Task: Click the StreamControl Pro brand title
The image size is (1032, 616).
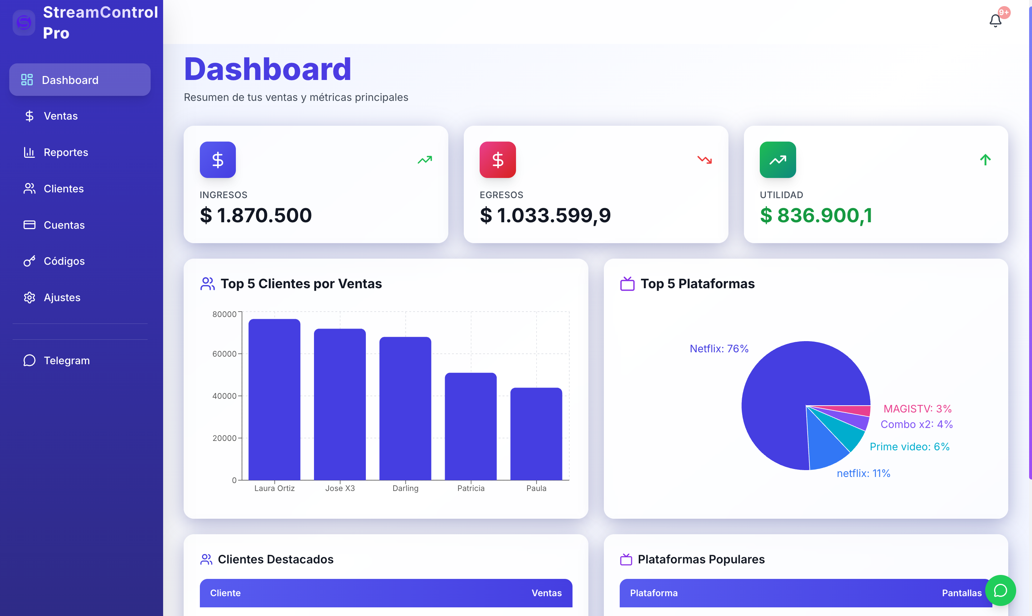Action: pos(100,22)
